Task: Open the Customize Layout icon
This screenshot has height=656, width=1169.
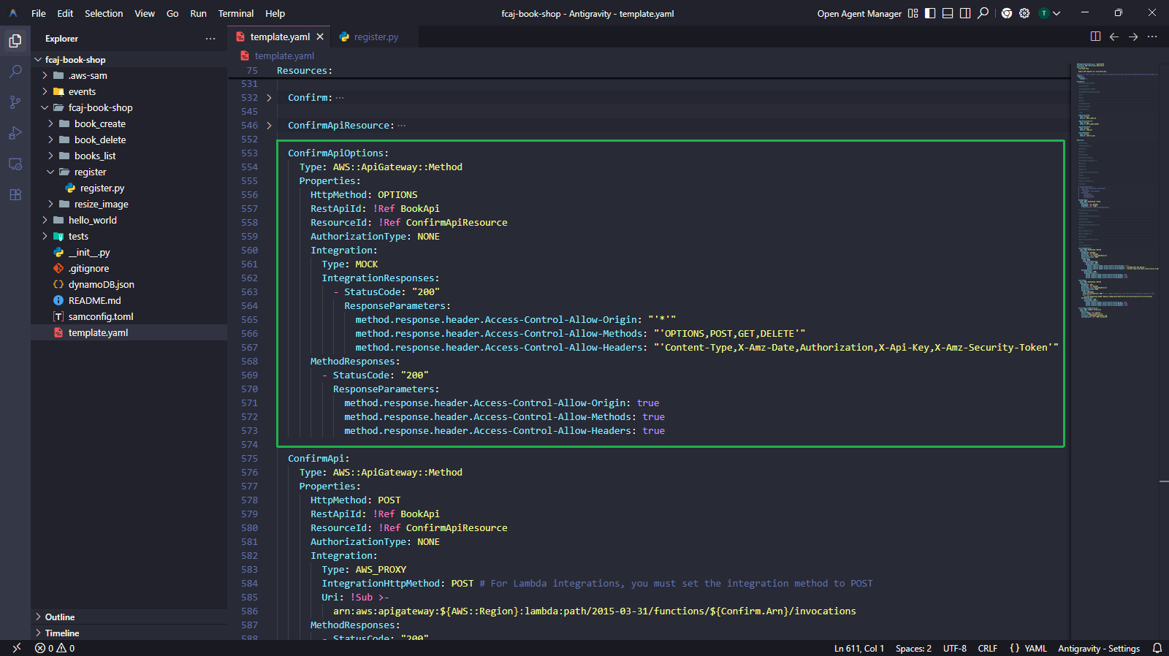Action: (913, 13)
